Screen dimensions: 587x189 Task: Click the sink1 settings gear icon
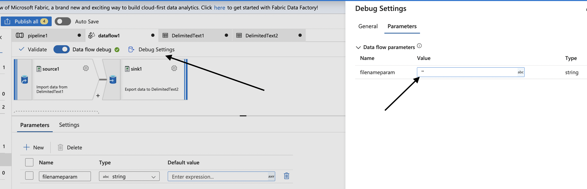(x=174, y=68)
